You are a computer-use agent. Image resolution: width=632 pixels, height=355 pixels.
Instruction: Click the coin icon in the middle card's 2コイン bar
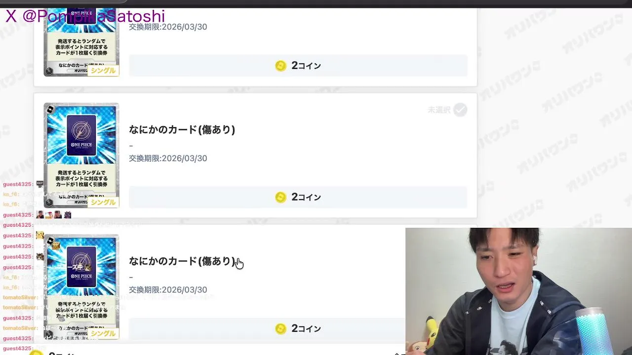(280, 197)
